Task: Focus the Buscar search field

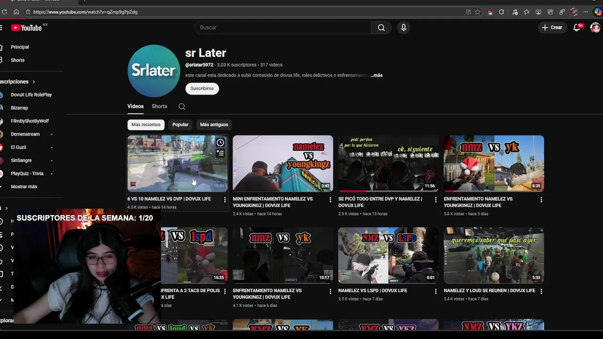Action: (x=283, y=28)
